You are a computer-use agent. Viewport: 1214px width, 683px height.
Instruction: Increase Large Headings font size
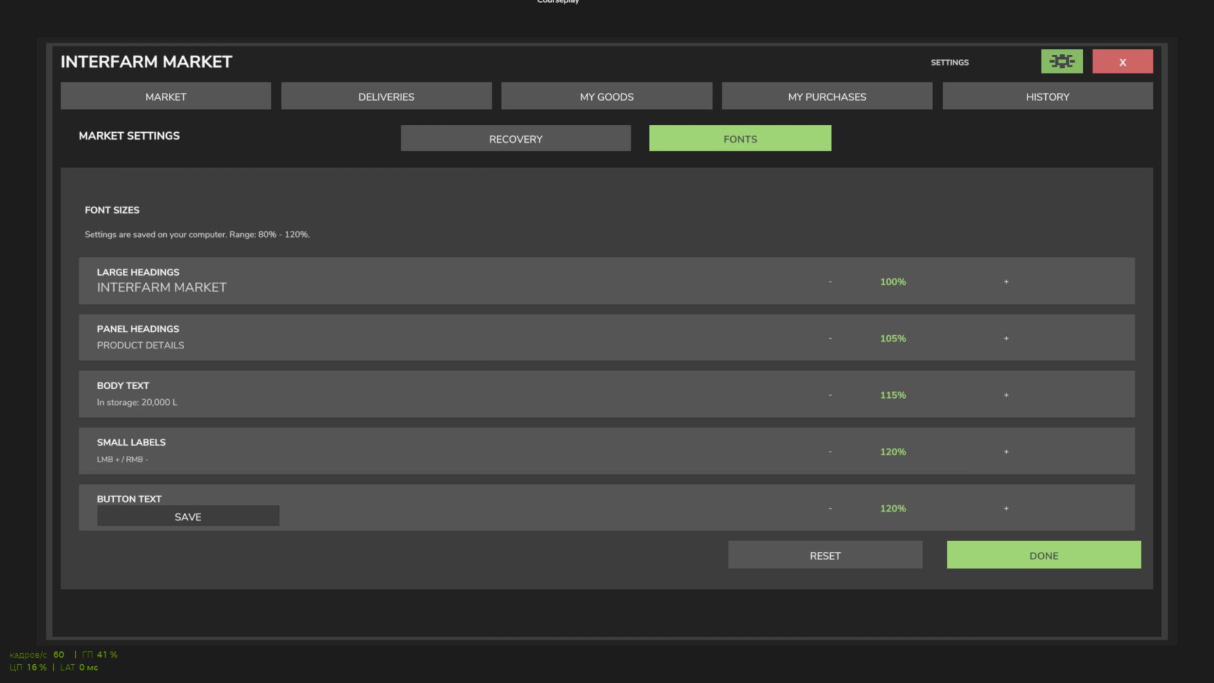[x=1006, y=281]
